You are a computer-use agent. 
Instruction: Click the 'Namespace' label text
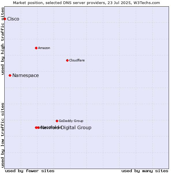(26, 76)
